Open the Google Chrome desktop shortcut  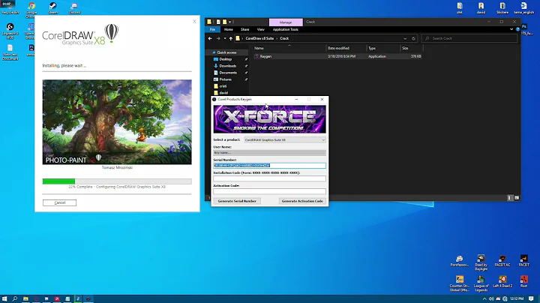tap(31, 10)
